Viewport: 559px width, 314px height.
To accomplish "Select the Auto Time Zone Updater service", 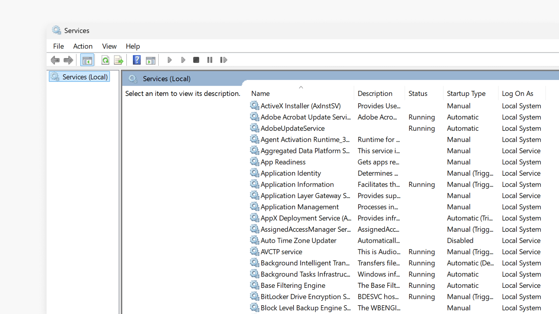I will (298, 241).
